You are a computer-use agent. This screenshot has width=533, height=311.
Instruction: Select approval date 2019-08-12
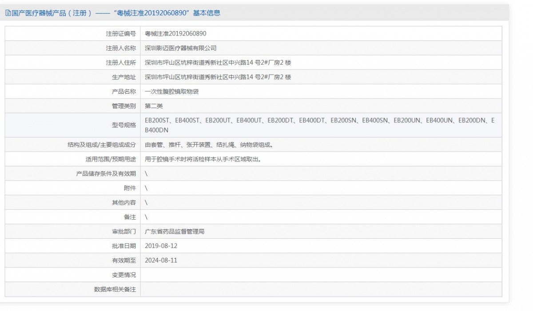tap(161, 246)
